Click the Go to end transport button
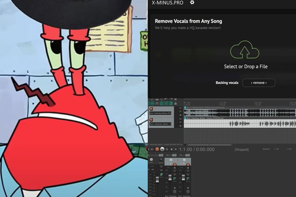Screen dimensions: 296x197 (152, 149)
